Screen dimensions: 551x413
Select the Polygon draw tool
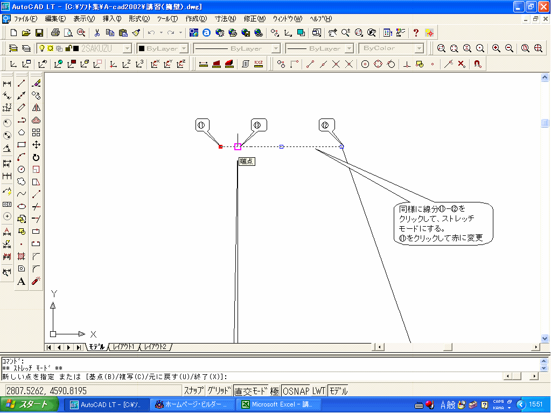[x=22, y=132]
